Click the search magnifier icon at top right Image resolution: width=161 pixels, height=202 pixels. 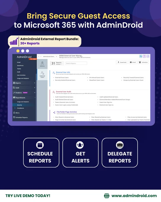(141, 56)
